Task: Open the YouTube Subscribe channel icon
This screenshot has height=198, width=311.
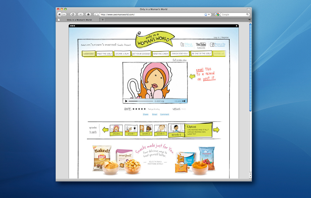Action: click(201, 44)
